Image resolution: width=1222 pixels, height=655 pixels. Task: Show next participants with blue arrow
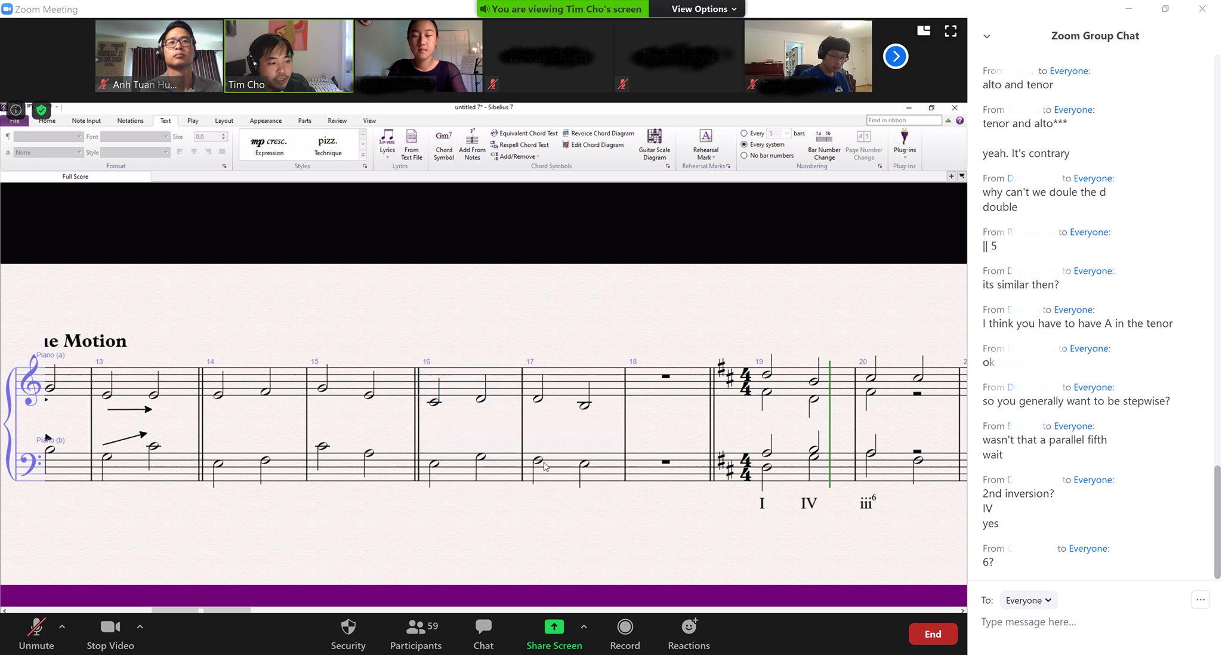point(896,56)
